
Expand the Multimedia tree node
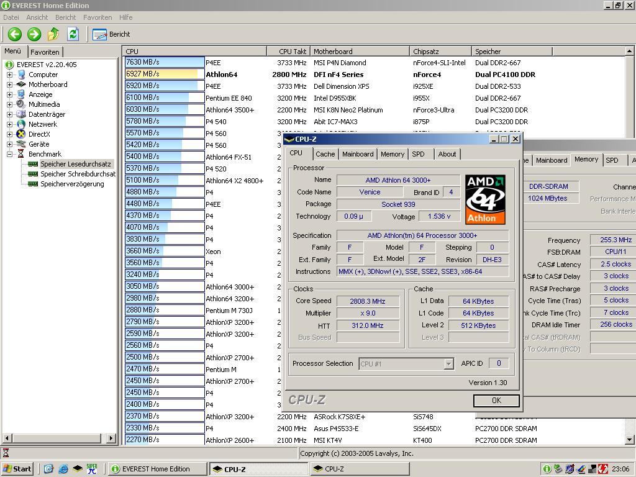pyautogui.click(x=9, y=104)
